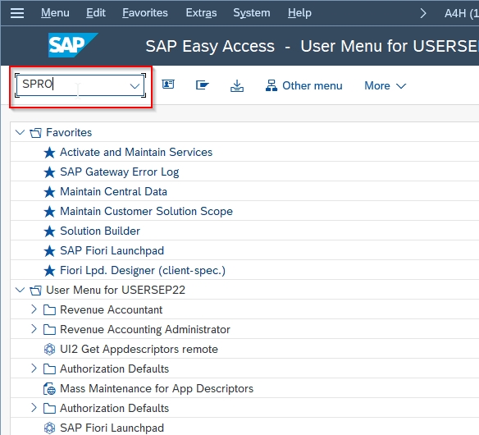
Task: Open the Extras menu
Action: tap(201, 13)
